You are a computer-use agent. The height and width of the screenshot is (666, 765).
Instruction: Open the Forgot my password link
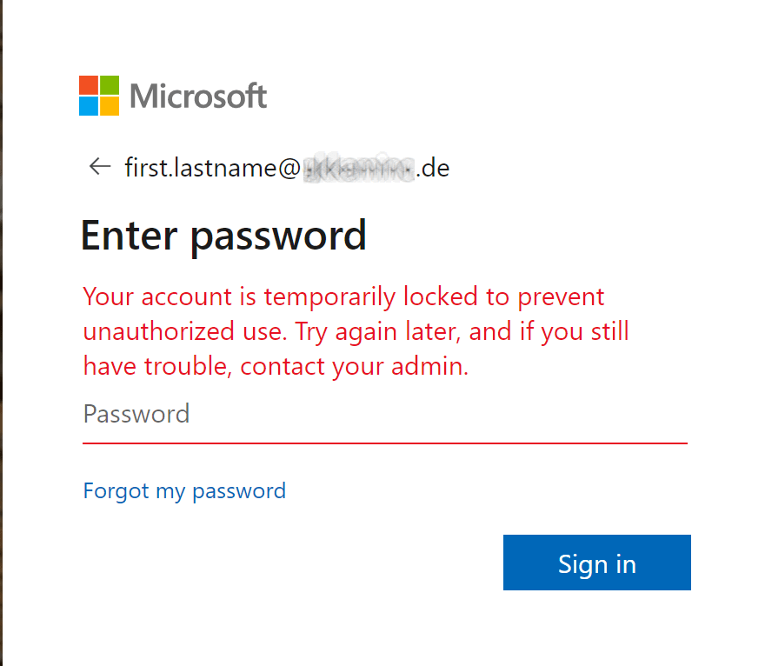click(x=184, y=491)
